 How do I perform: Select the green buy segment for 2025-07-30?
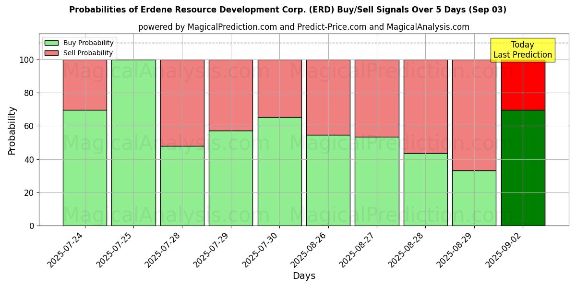279,171
